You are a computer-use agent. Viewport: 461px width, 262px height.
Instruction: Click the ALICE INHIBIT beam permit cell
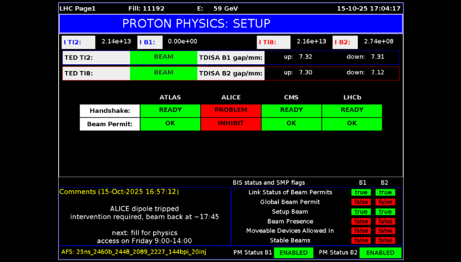231,124
